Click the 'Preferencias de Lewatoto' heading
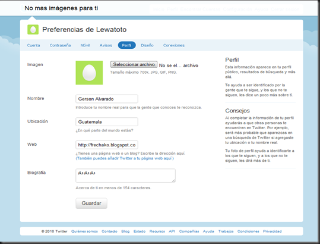Viewport: 320px width, 244px height. tap(84, 29)
